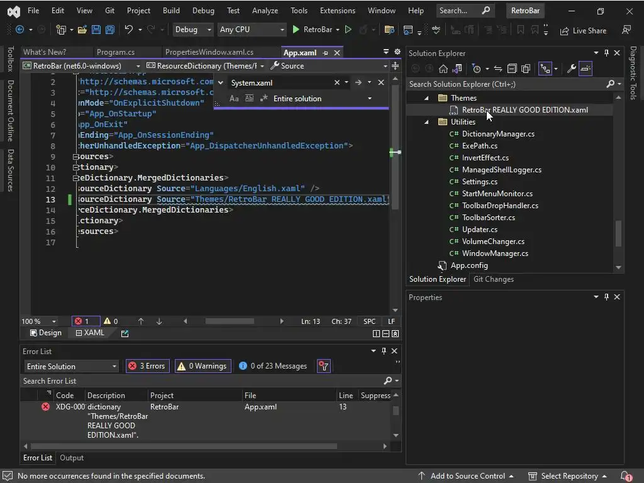Open the Analyze menu
This screenshot has height=483, width=644.
tap(265, 11)
